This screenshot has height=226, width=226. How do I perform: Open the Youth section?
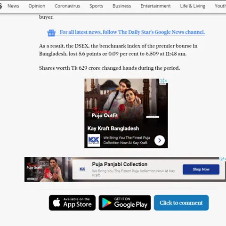220,6
